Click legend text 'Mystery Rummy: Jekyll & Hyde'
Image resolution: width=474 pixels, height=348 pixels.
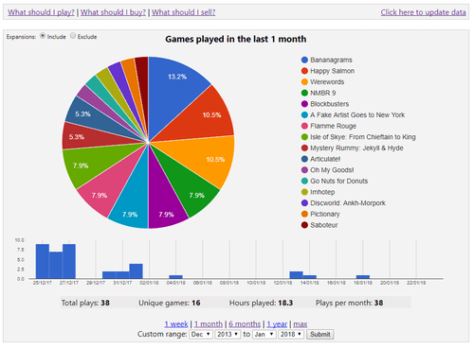click(x=356, y=148)
